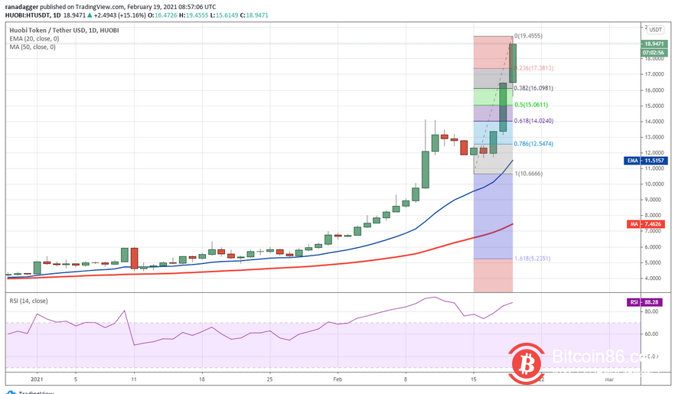The height and width of the screenshot is (394, 675).
Task: Click the current price label 18.9471
Action: pos(654,44)
